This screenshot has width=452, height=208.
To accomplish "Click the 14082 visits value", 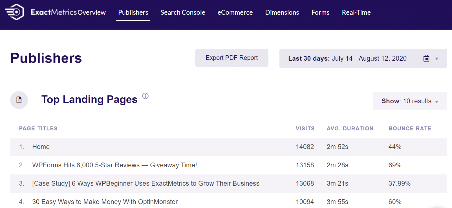I will tap(305, 147).
